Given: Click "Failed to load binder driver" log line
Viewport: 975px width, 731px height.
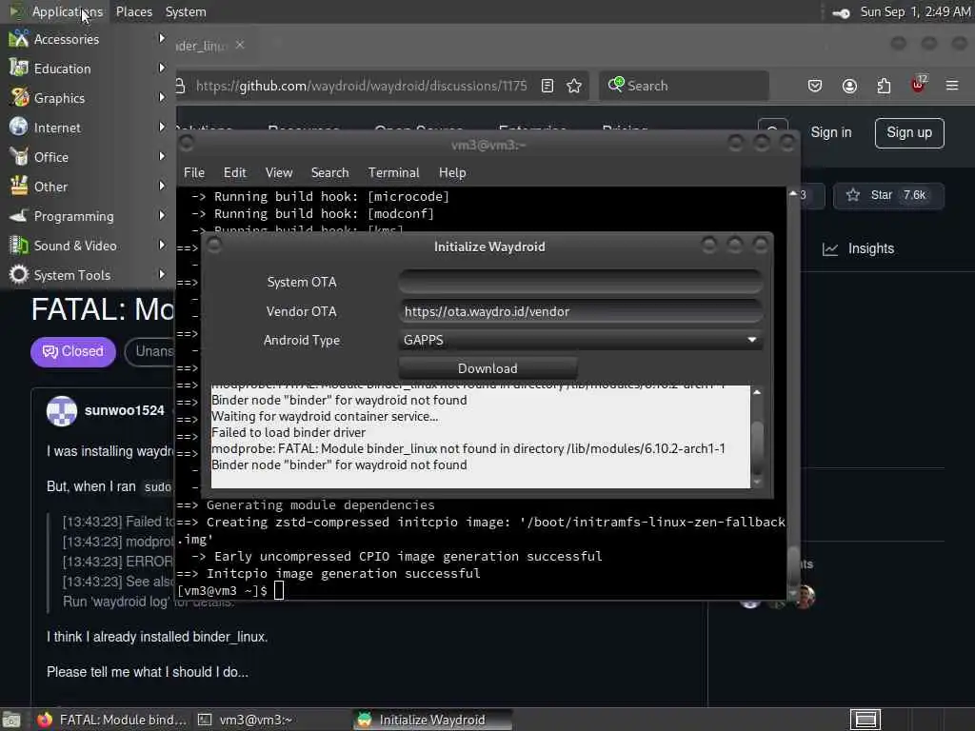Looking at the screenshot, I should click(x=289, y=433).
